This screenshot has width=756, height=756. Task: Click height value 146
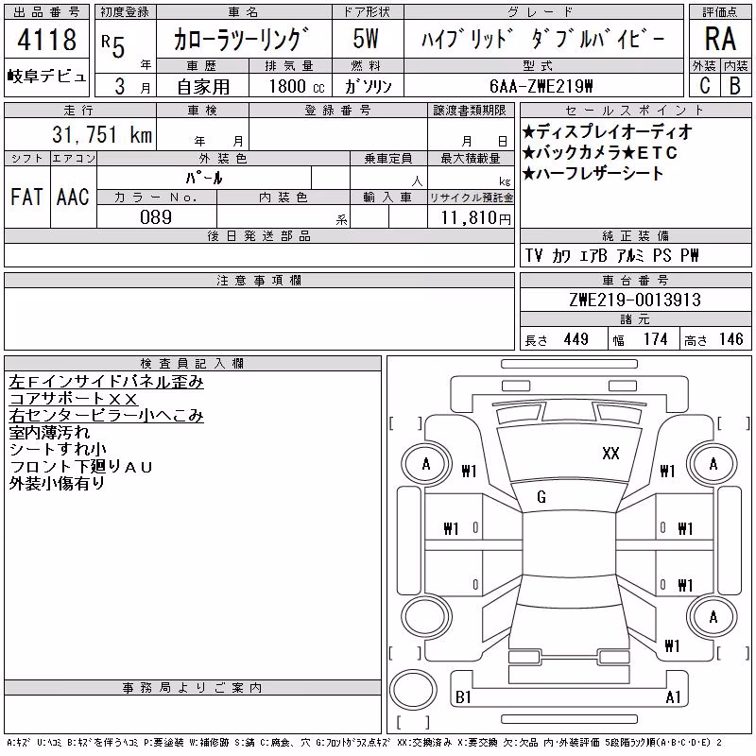click(x=730, y=339)
